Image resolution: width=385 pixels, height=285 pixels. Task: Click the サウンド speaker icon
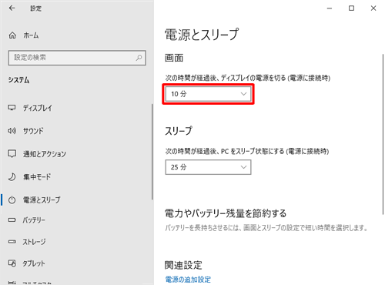pos(12,131)
